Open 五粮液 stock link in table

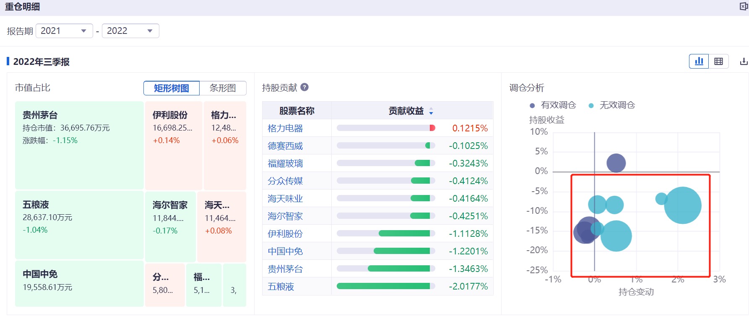click(281, 287)
